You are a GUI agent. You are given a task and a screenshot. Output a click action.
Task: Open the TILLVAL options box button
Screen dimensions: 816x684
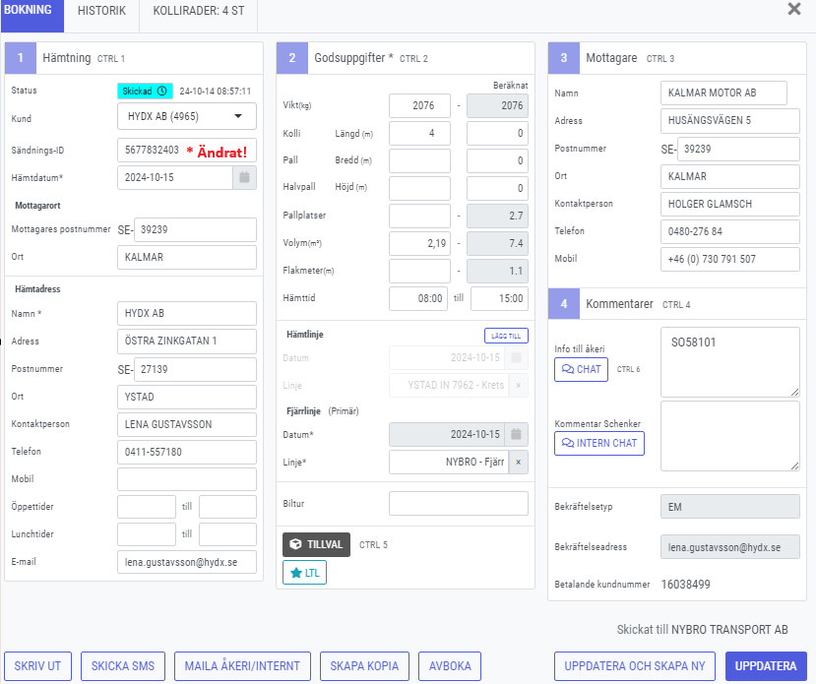pyautogui.click(x=316, y=544)
